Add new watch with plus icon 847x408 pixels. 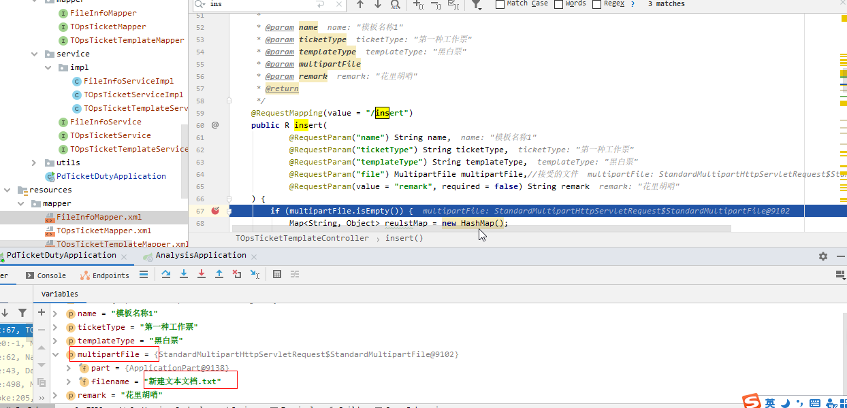42,312
